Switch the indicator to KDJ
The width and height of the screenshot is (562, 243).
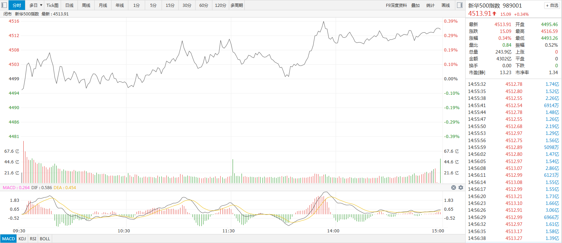pos(22,239)
